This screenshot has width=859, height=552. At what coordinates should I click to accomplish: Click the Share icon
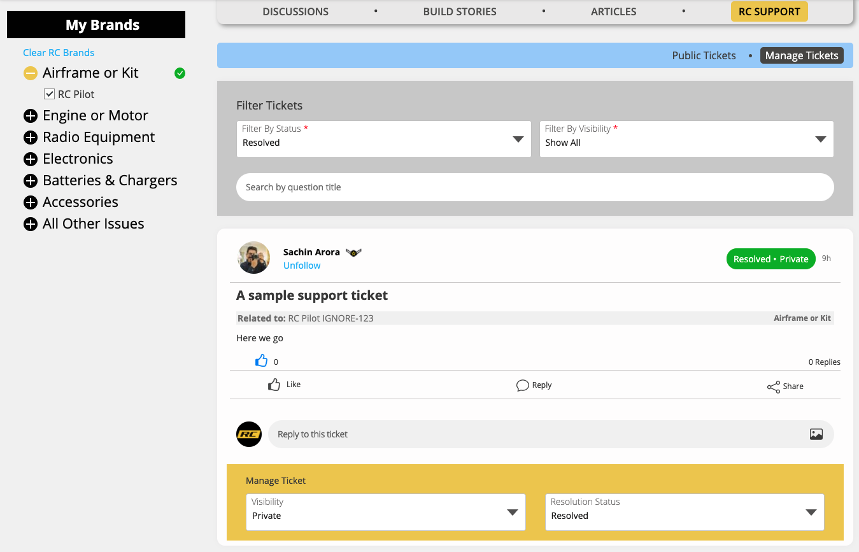click(x=773, y=387)
